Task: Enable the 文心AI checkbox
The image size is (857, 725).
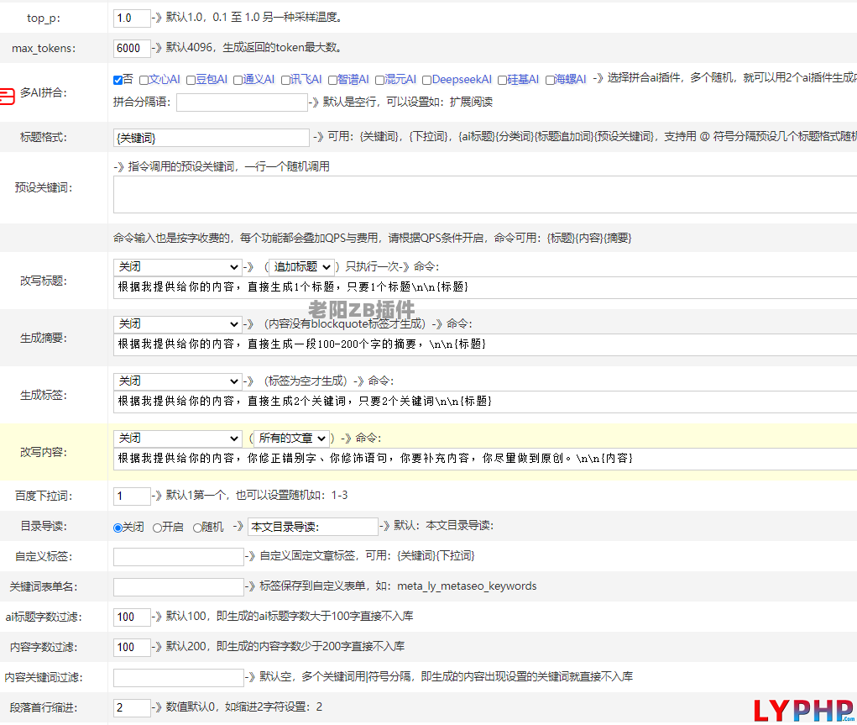Action: pos(144,81)
